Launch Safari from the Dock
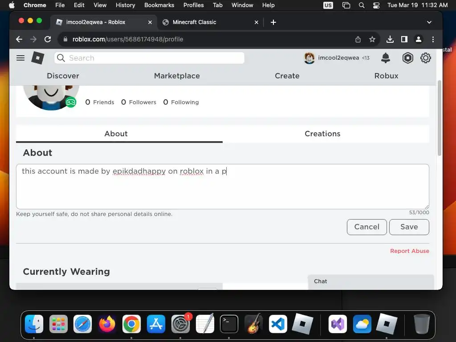This screenshot has width=456, height=342. coord(82,324)
